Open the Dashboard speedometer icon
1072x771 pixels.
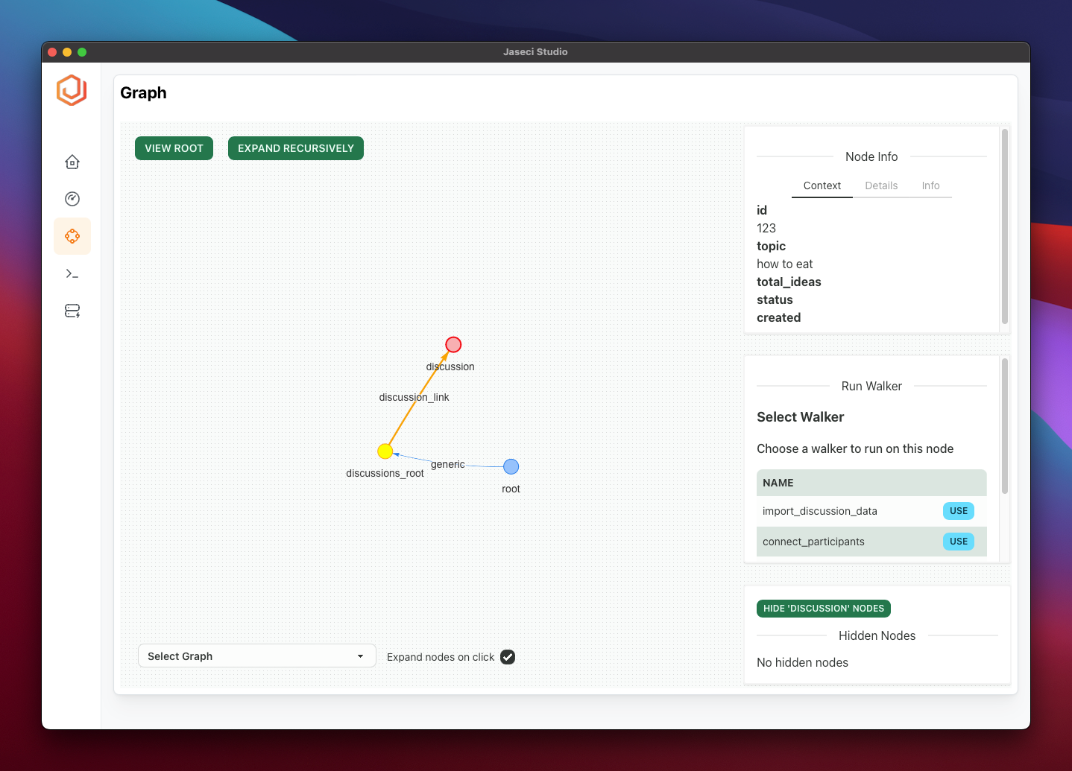coord(72,199)
